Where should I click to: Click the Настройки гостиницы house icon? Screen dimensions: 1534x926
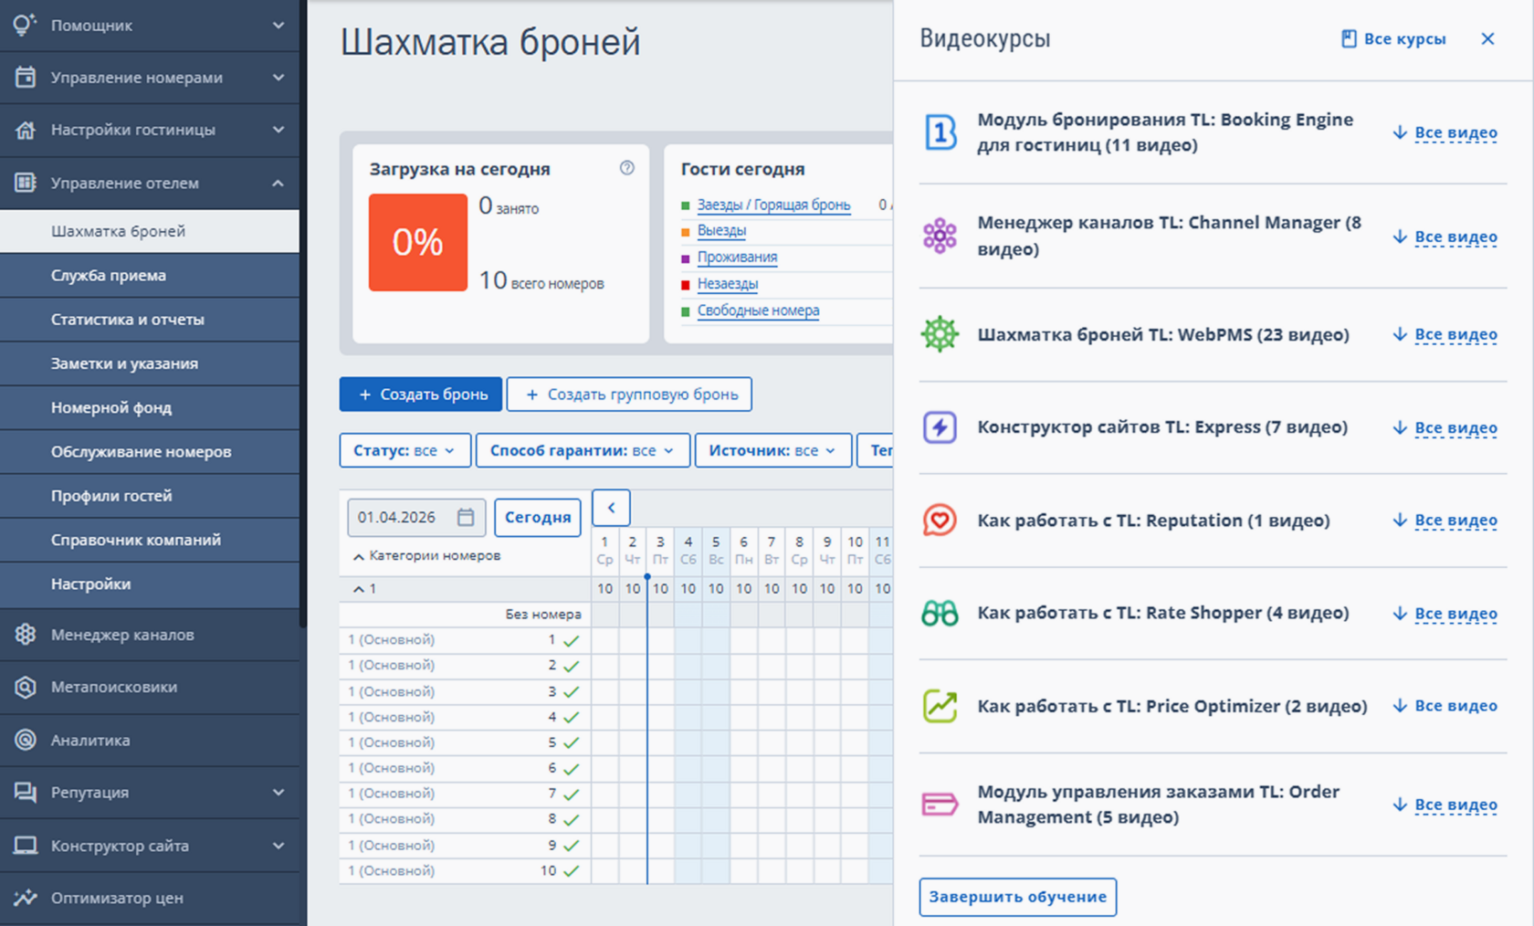coord(26,130)
